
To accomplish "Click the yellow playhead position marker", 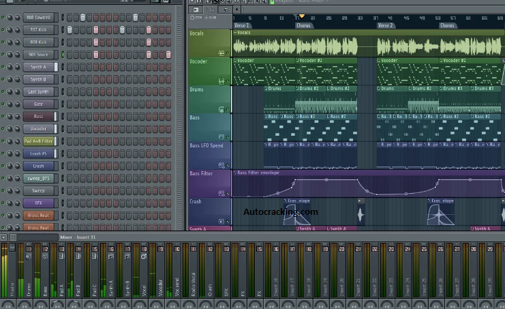I will pos(302,16).
